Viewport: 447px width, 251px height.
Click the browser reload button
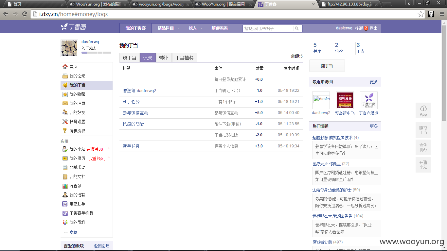pos(25,14)
